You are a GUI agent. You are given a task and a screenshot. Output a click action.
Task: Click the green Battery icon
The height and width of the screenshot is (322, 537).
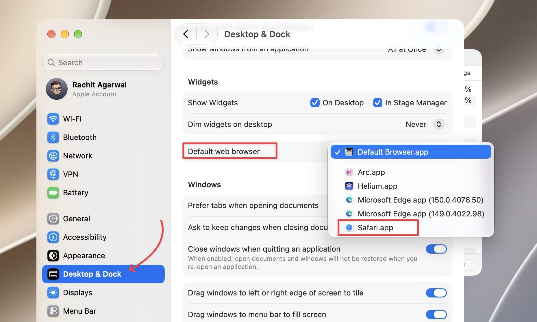53,193
